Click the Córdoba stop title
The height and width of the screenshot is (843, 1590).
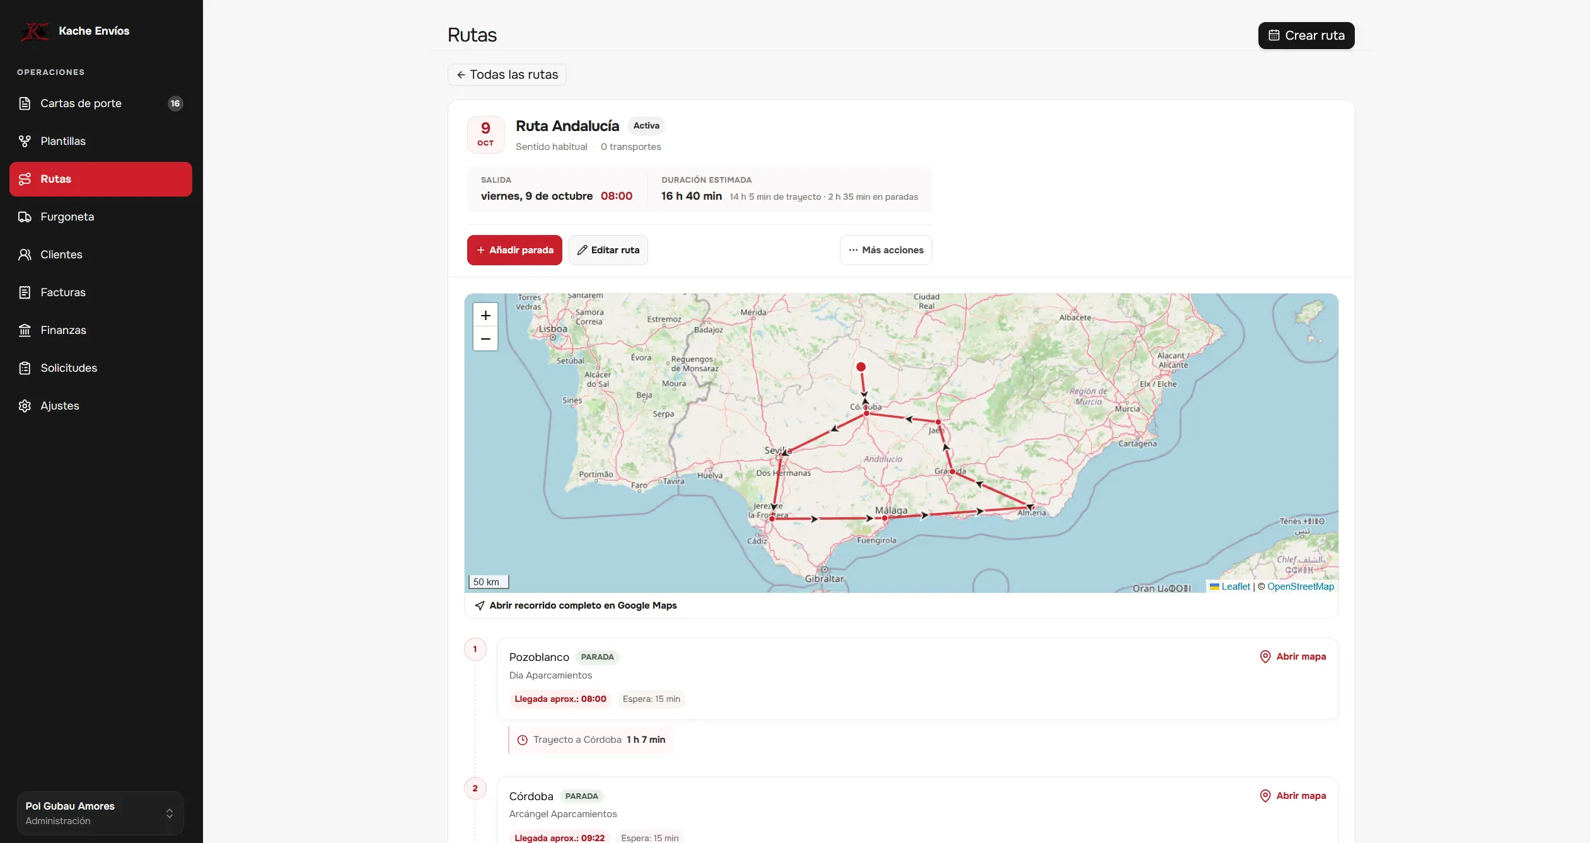531,796
